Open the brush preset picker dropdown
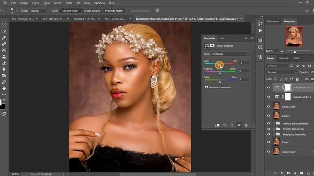The height and width of the screenshot is (176, 314). [x=17, y=11]
